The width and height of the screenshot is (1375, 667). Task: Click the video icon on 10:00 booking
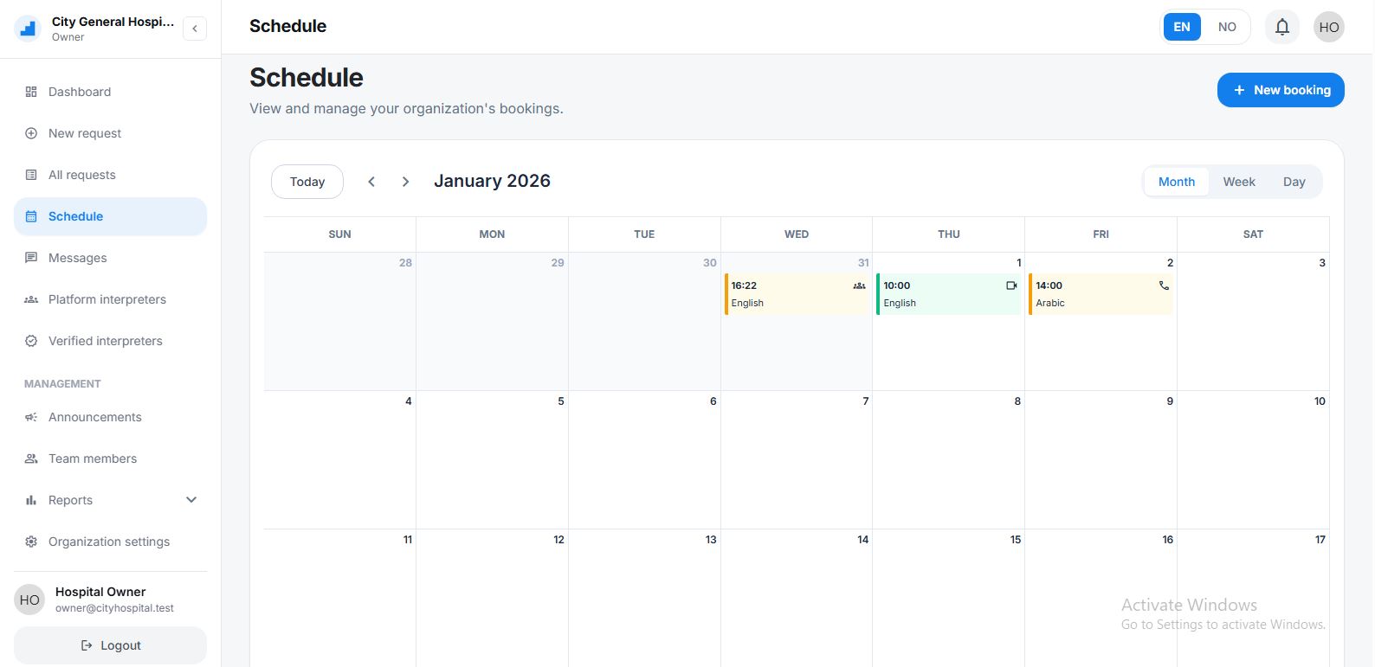(x=1011, y=285)
